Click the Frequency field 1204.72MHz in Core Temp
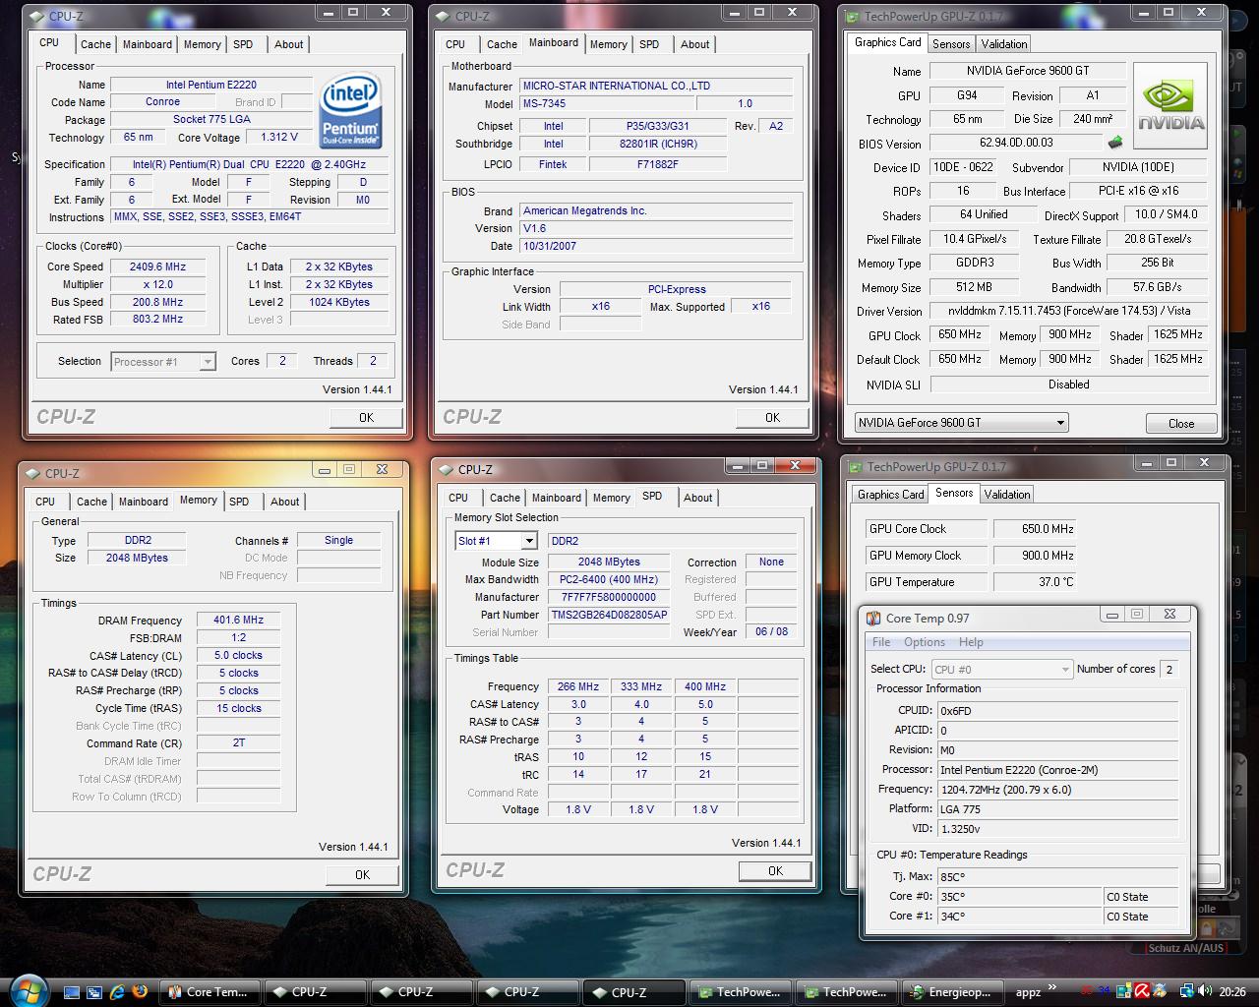 [1057, 790]
